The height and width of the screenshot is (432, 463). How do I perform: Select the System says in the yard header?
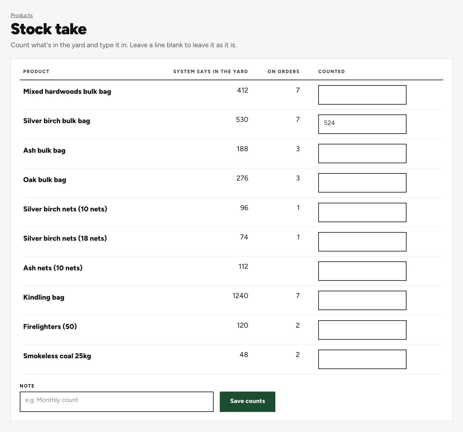[x=211, y=72]
